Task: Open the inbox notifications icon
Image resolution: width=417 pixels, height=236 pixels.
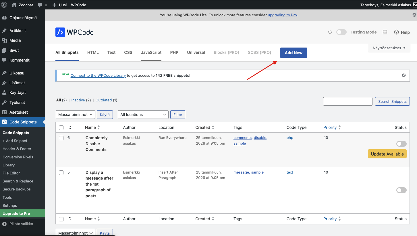Action: pos(385,32)
